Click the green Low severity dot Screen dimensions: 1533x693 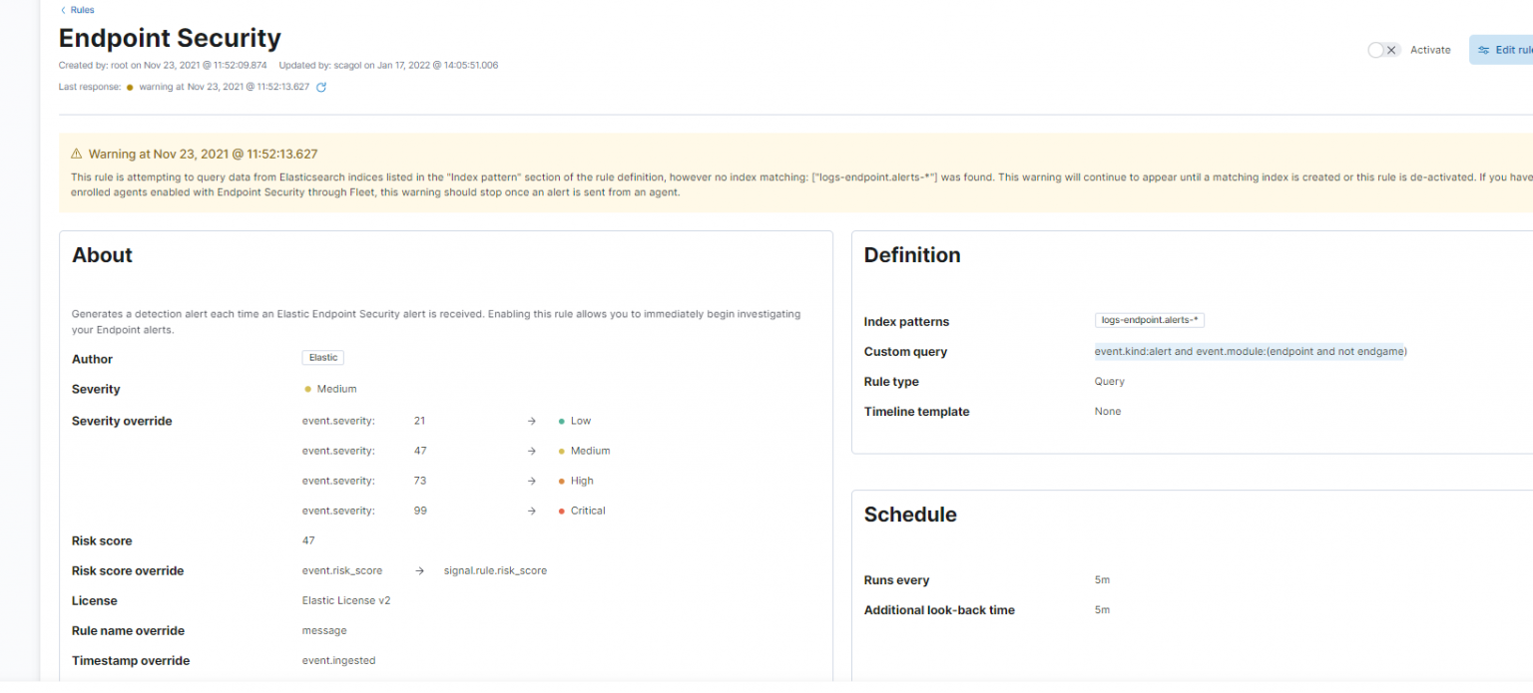click(560, 421)
